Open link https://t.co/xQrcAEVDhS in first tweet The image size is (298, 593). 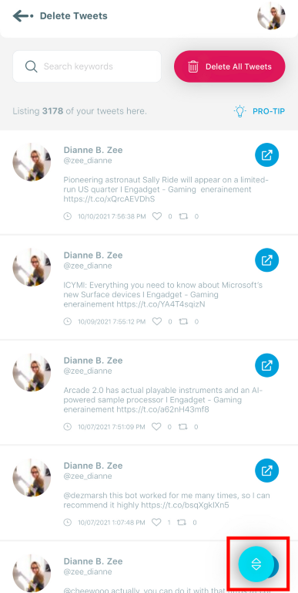pos(109,199)
